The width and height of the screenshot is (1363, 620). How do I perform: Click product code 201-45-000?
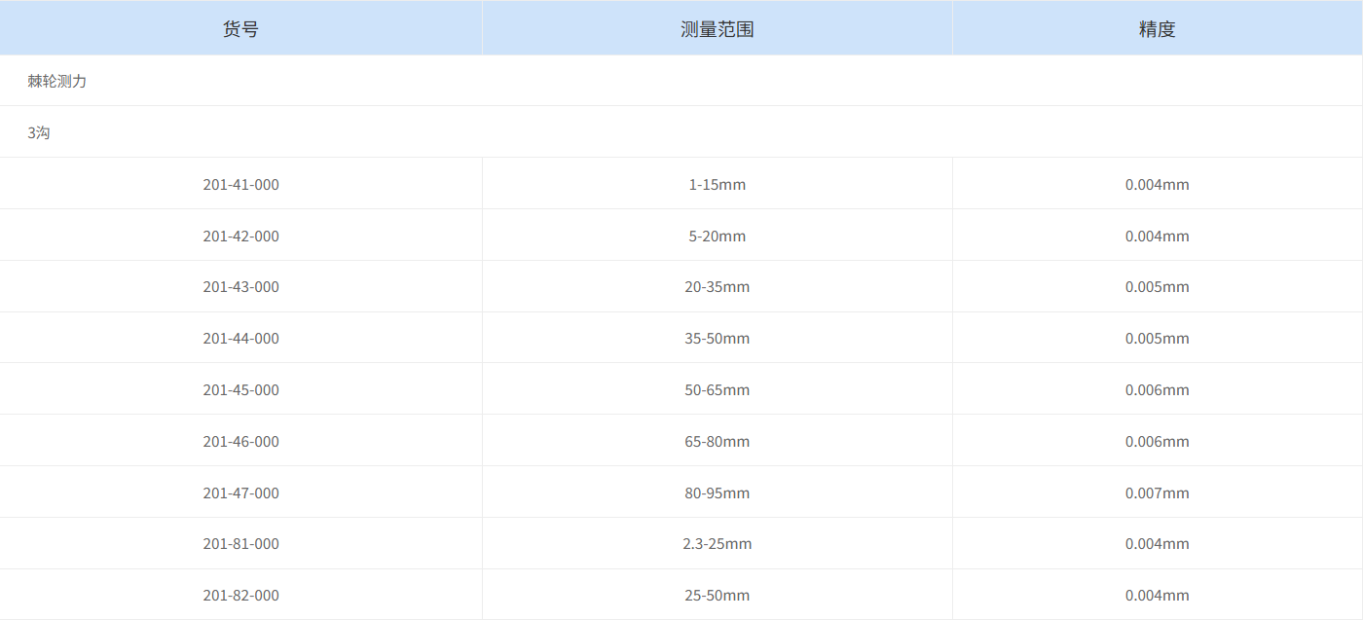click(240, 389)
